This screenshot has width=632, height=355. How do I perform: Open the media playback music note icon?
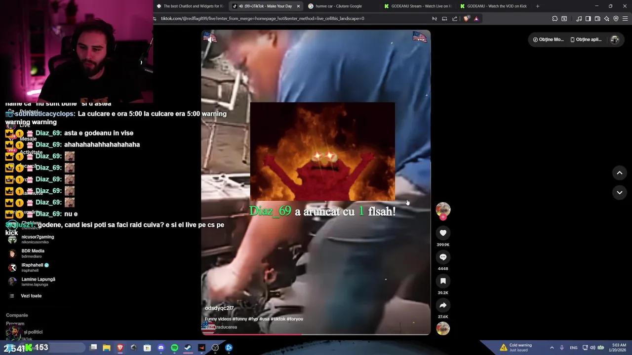point(579,19)
